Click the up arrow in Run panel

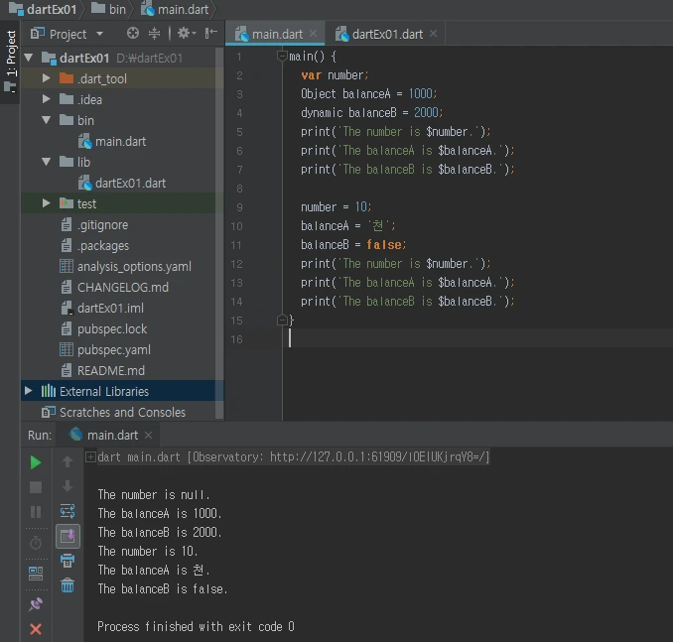[67, 462]
